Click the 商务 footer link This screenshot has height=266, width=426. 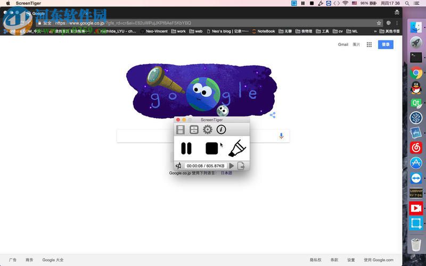[x=29, y=260]
